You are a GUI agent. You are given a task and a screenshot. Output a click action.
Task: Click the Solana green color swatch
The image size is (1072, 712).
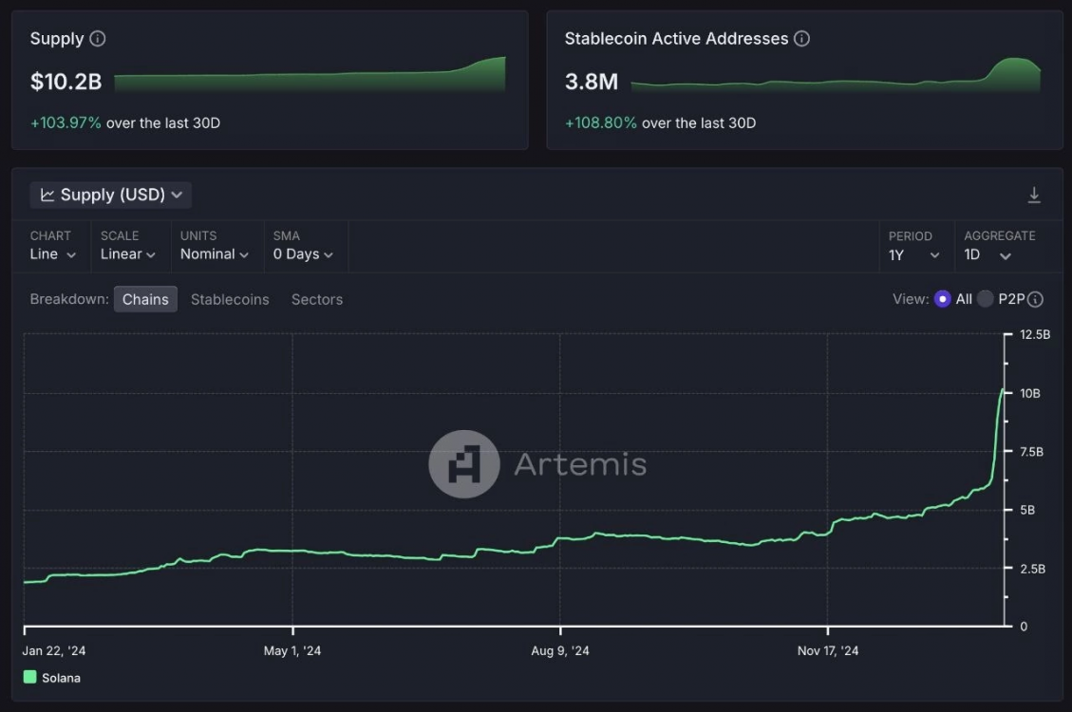tap(30, 678)
